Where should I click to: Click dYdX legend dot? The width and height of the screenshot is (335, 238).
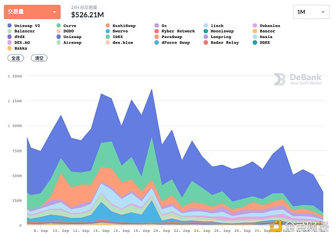[x=9, y=36]
